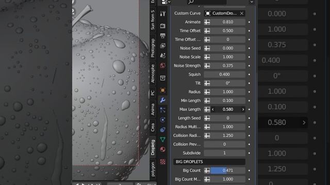
Task: Click the keyframe dot beside Collision Prev
Action: [x=249, y=144]
